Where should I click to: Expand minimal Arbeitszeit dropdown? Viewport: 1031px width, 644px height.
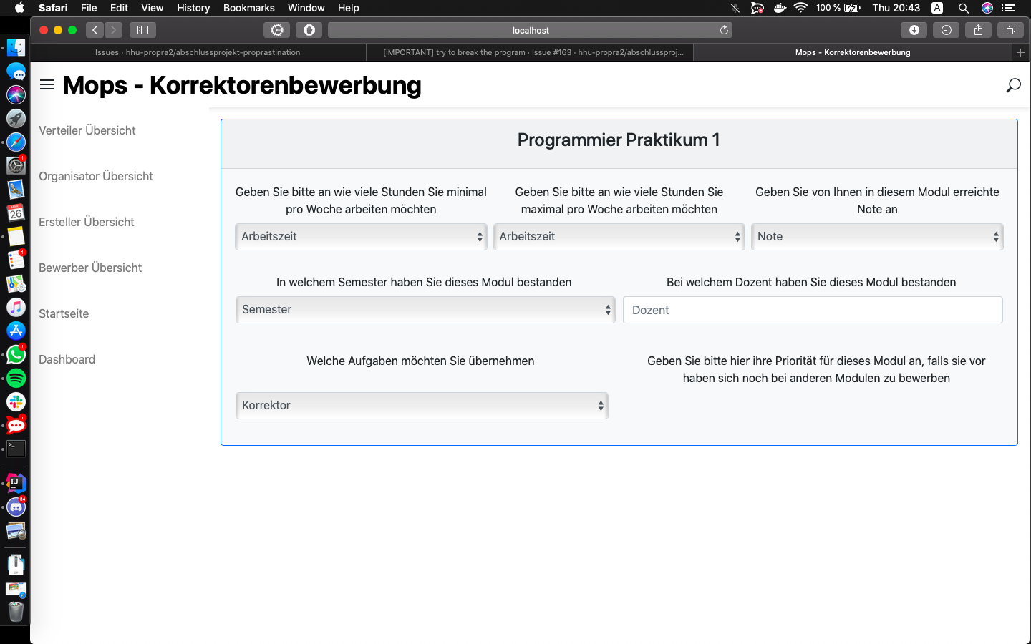coord(361,237)
